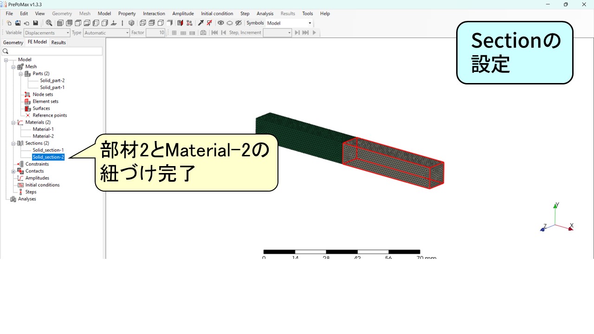Click the New model icon
The image size is (594, 334).
click(x=9, y=23)
